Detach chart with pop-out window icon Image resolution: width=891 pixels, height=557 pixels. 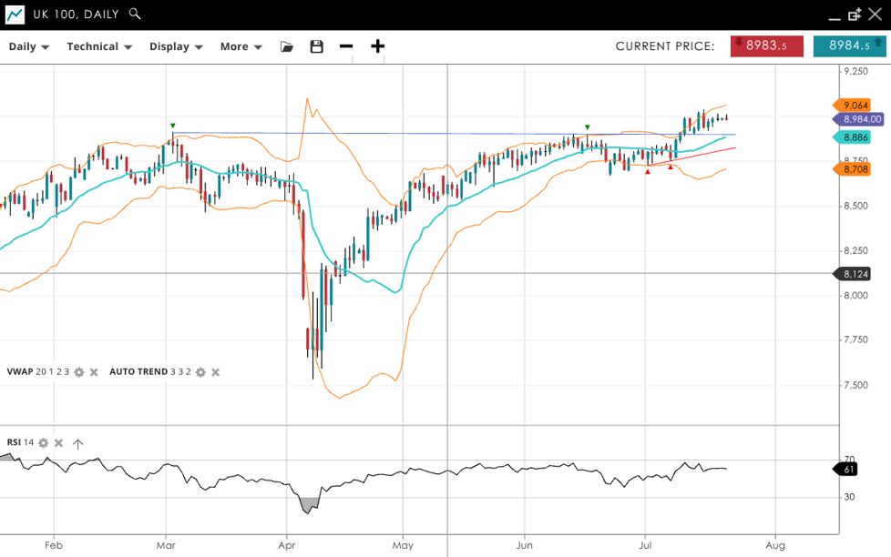855,15
